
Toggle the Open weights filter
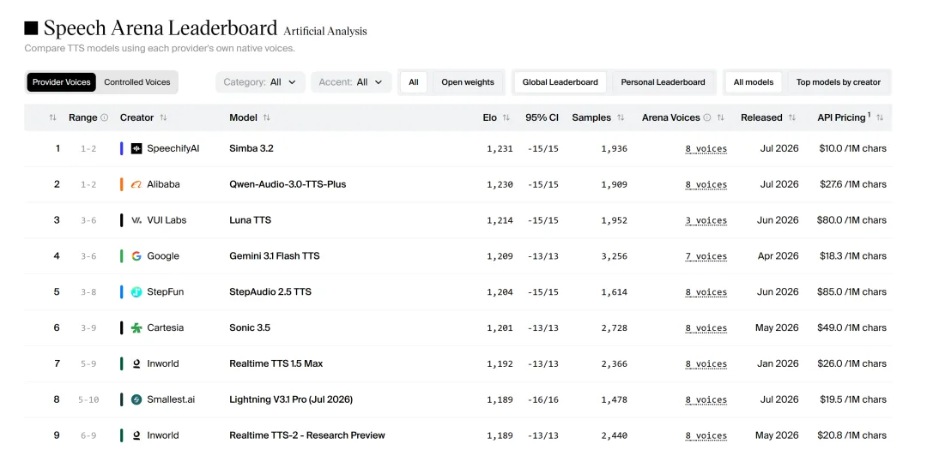click(468, 82)
